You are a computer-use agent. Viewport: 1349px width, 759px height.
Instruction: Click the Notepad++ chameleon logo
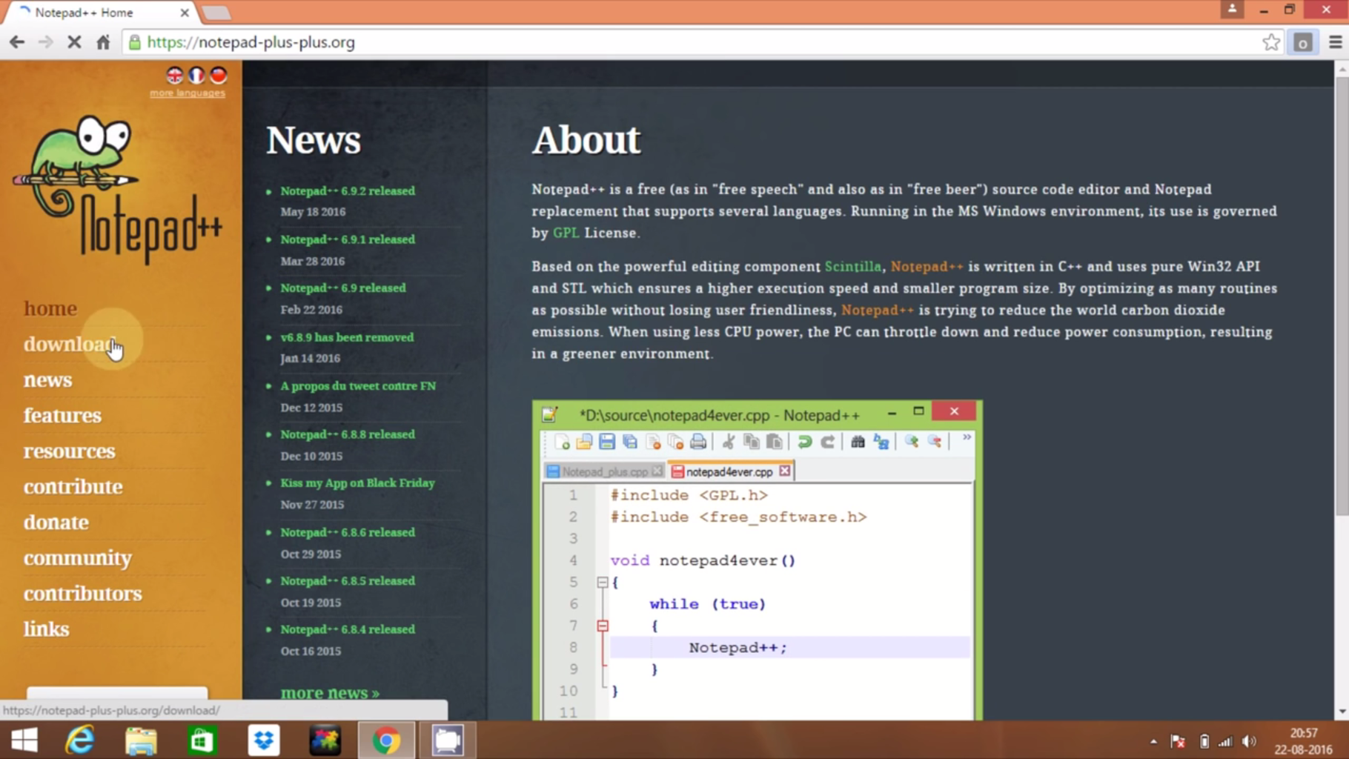tap(117, 189)
